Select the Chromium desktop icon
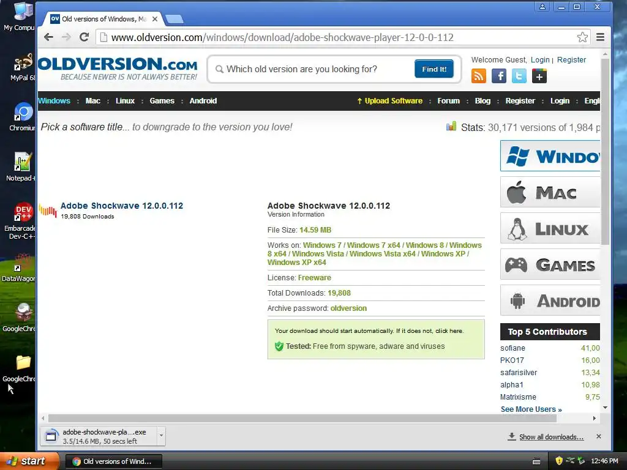The width and height of the screenshot is (627, 470). (22, 117)
